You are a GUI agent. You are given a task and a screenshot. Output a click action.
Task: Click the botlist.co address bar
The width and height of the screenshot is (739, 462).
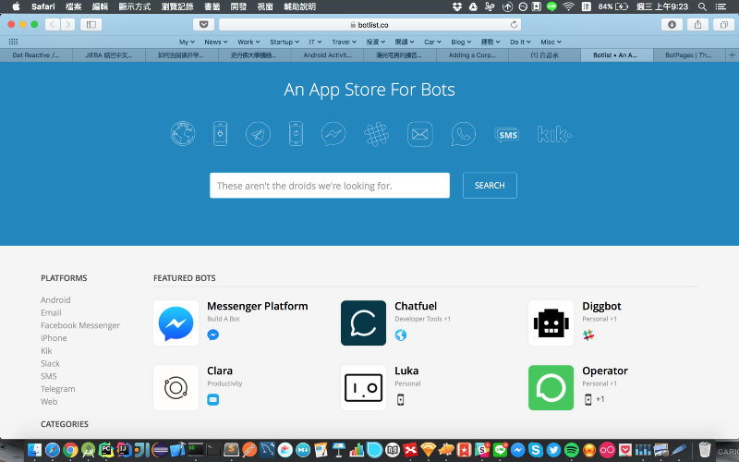(369, 25)
